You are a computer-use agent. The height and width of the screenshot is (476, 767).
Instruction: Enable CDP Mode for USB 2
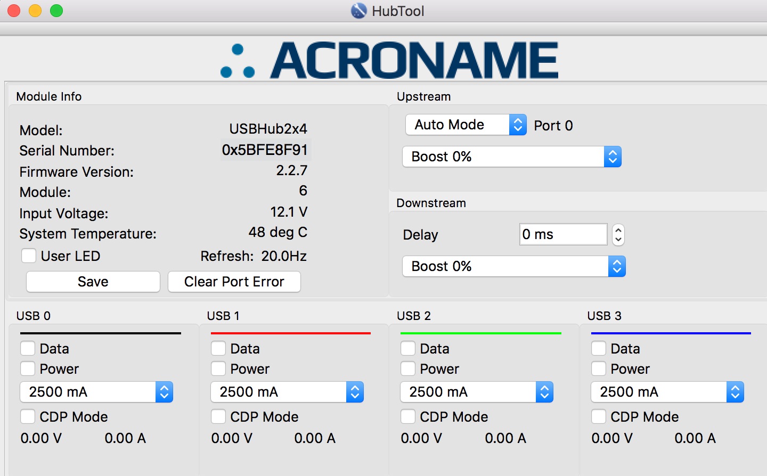(x=408, y=417)
